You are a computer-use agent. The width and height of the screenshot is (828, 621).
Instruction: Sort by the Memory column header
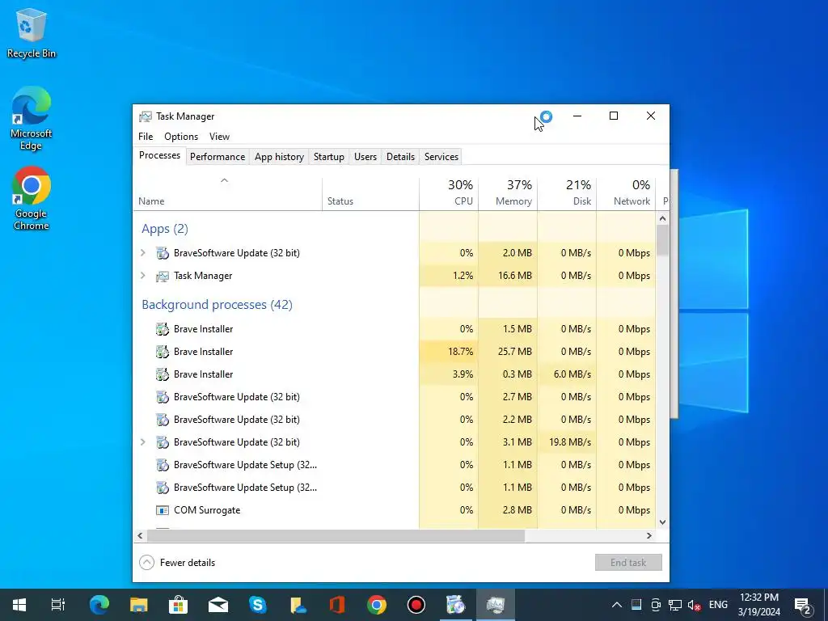tap(508, 194)
